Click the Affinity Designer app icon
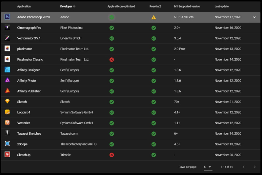Screen dimensions: 262x175 click(7, 70)
